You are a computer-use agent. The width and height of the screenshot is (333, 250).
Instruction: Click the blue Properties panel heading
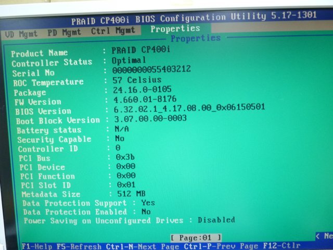[196, 38]
